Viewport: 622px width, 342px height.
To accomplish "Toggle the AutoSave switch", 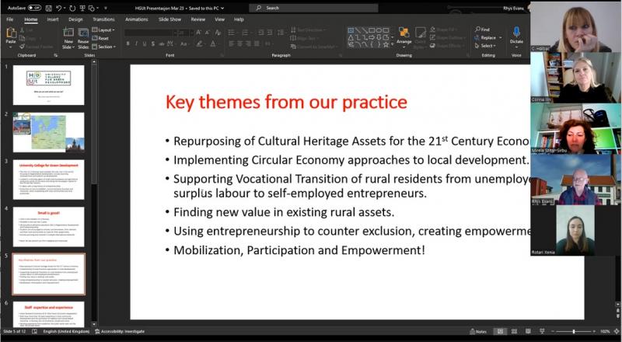I will tap(33, 8).
